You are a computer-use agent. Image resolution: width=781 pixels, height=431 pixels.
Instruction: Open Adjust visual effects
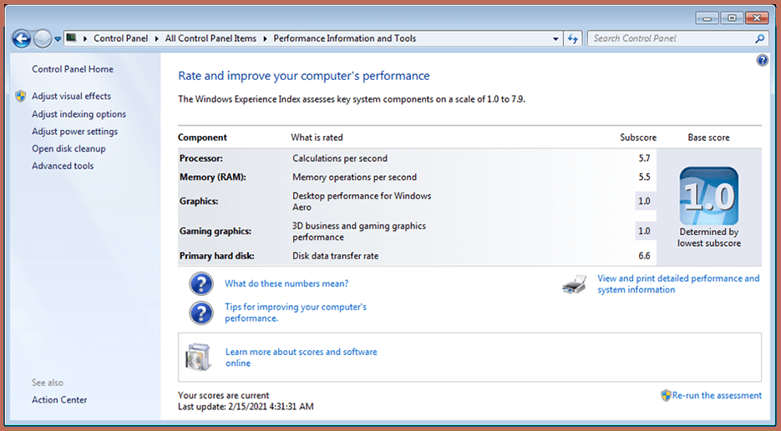coord(71,97)
